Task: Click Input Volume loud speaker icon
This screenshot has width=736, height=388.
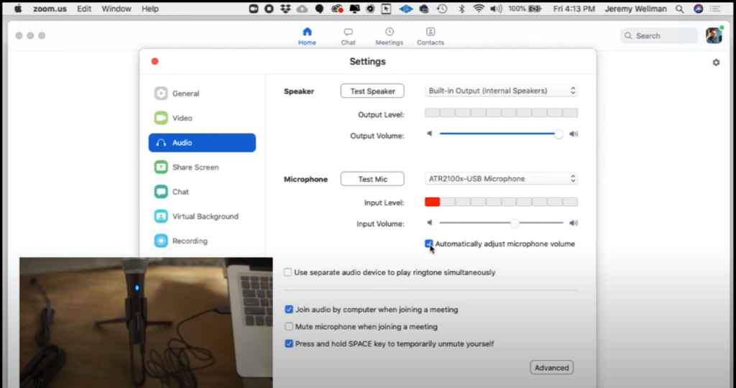Action: click(573, 223)
